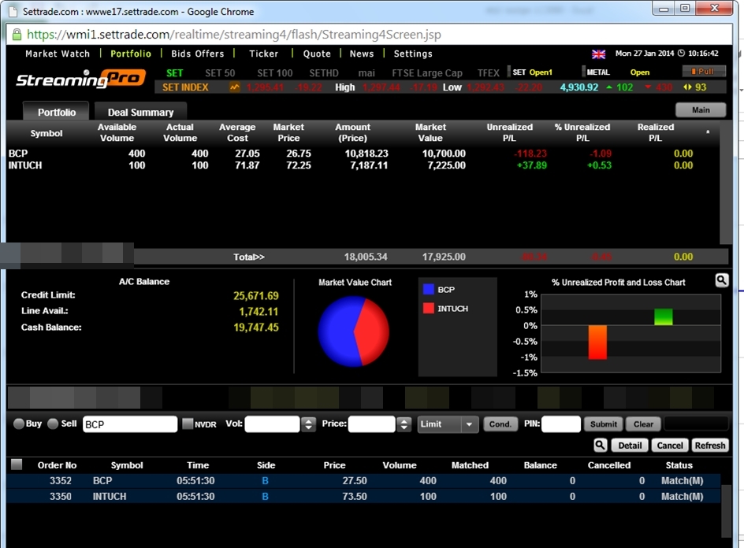Image resolution: width=744 pixels, height=548 pixels.
Task: Open the Bids Offers menu
Action: point(197,54)
